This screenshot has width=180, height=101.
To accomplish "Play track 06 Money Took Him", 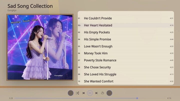I will [x=126, y=53].
